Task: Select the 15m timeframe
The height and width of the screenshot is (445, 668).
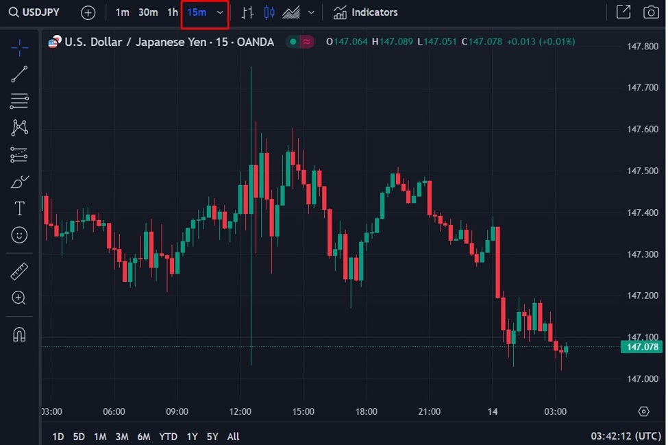Action: (x=197, y=12)
